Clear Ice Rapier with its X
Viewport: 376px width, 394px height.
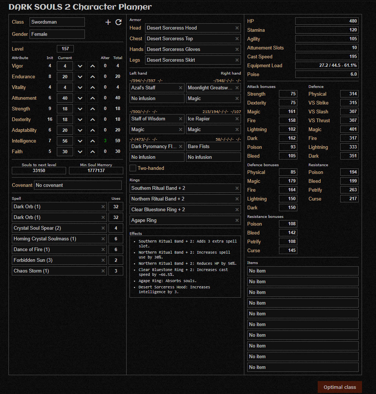pyautogui.click(x=237, y=119)
